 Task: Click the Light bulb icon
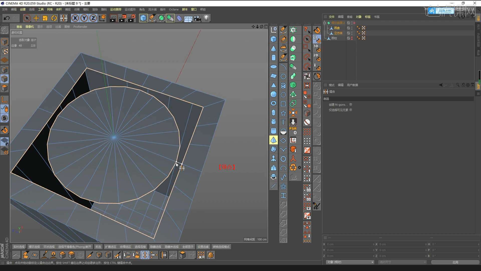point(206,18)
